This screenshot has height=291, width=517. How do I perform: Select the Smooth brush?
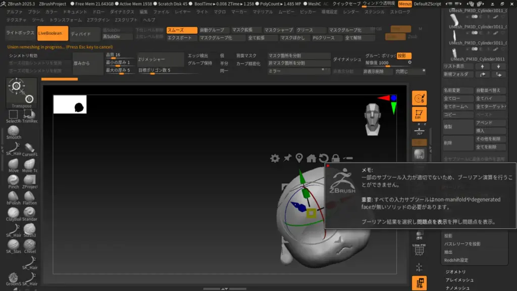(x=14, y=133)
